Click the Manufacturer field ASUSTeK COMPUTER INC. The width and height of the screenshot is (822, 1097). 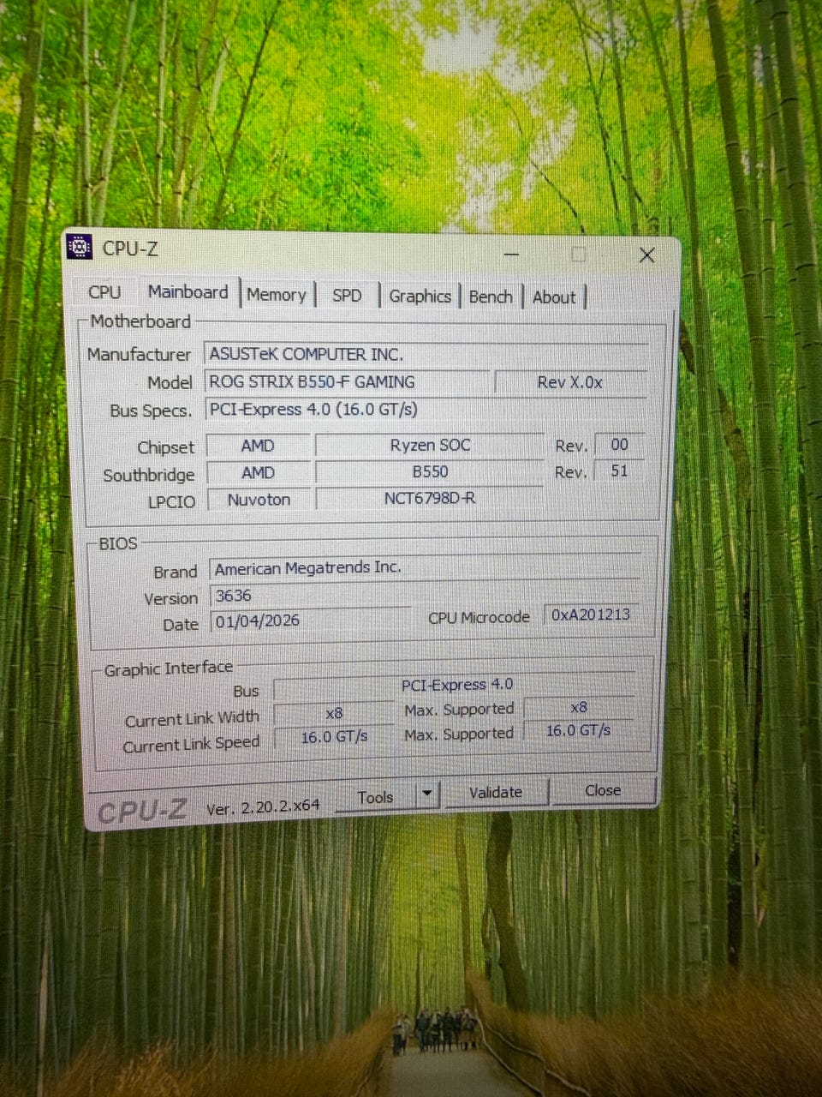point(426,354)
